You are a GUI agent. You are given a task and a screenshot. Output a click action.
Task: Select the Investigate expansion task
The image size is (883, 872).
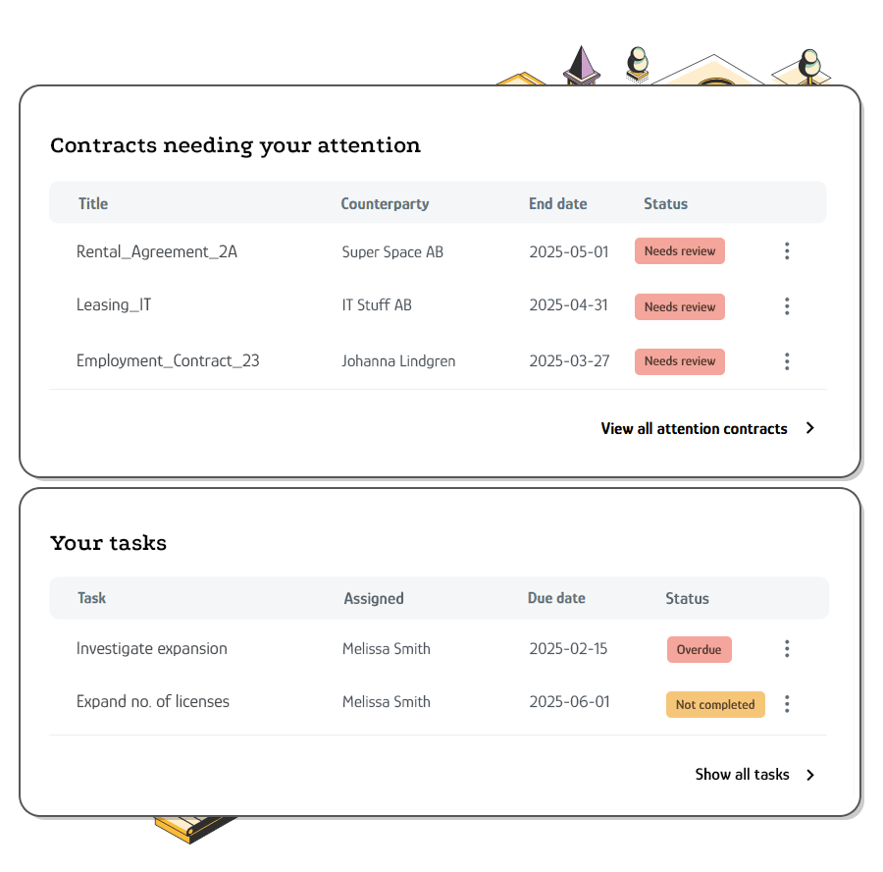(151, 649)
